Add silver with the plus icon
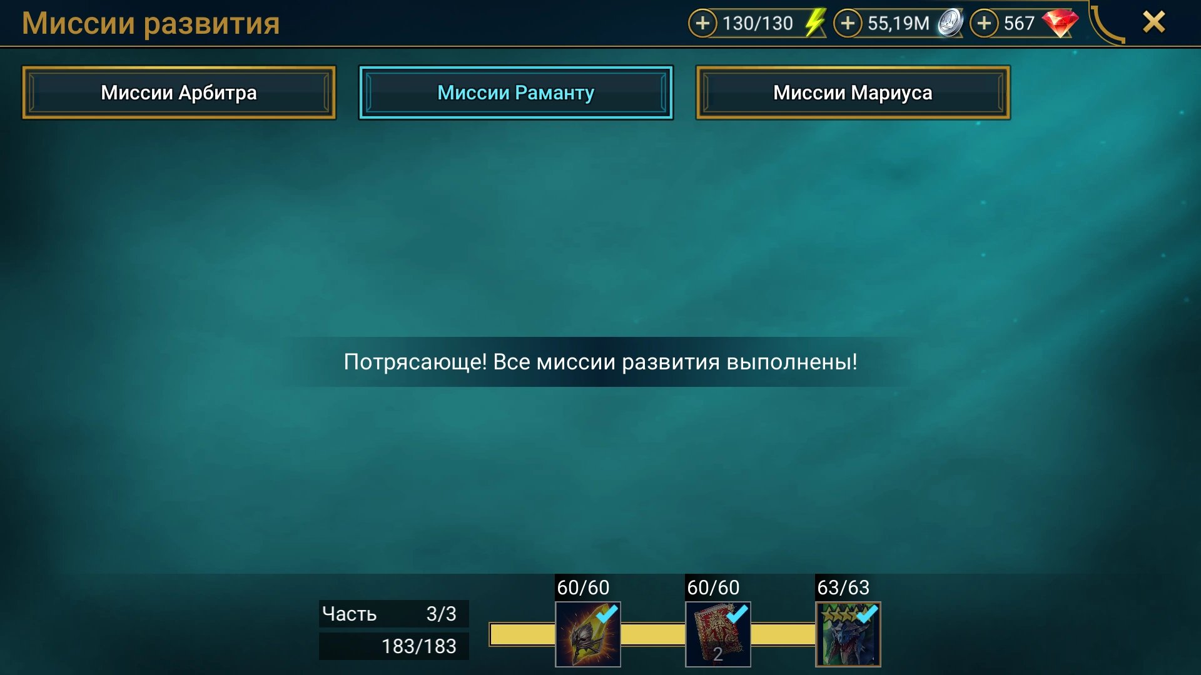The image size is (1201, 675). [x=848, y=23]
